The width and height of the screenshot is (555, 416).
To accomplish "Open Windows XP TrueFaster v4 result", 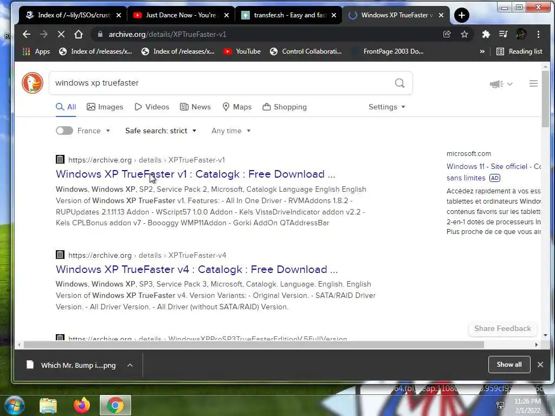I will tap(197, 270).
